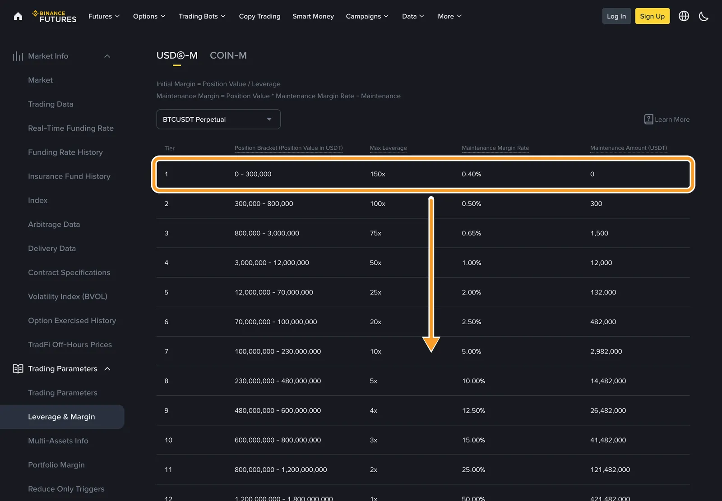
Task: Go to the home icon
Action: click(x=18, y=16)
